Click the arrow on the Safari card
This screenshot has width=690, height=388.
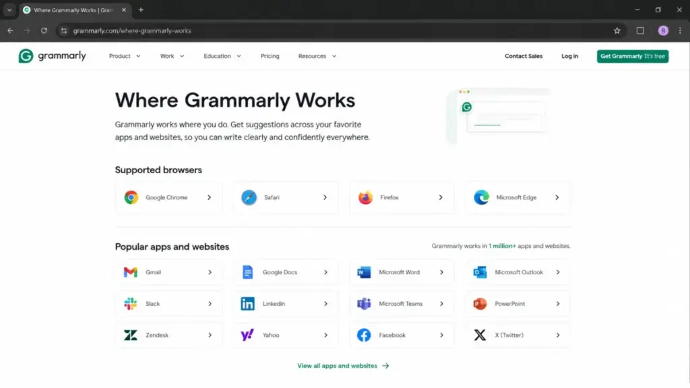pyautogui.click(x=325, y=197)
